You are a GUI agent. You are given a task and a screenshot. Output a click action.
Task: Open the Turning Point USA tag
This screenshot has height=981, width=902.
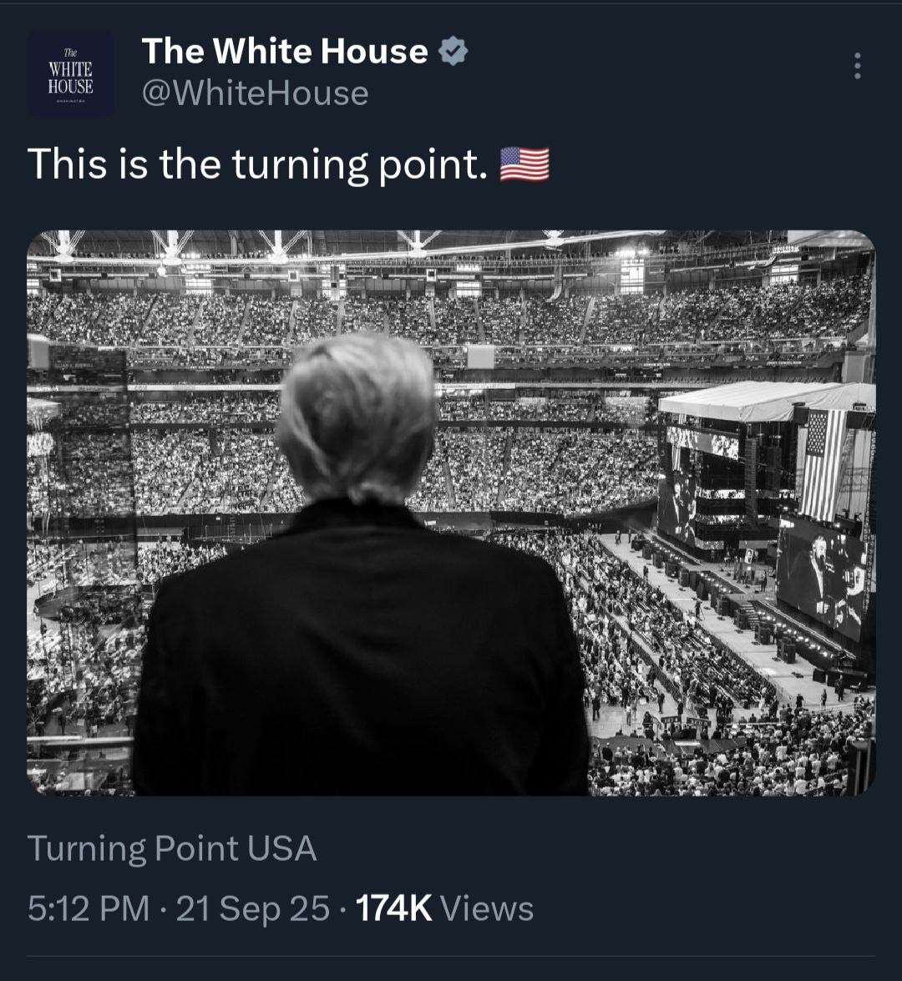tap(172, 848)
